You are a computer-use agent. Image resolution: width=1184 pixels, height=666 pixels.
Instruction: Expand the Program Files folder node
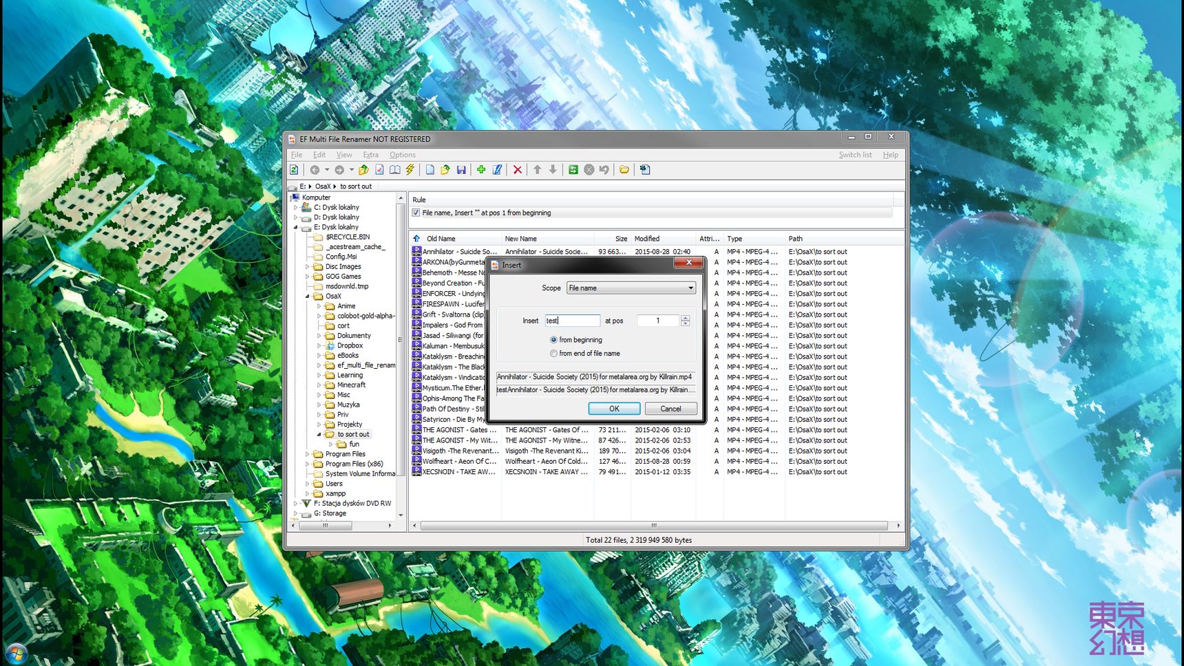[308, 455]
